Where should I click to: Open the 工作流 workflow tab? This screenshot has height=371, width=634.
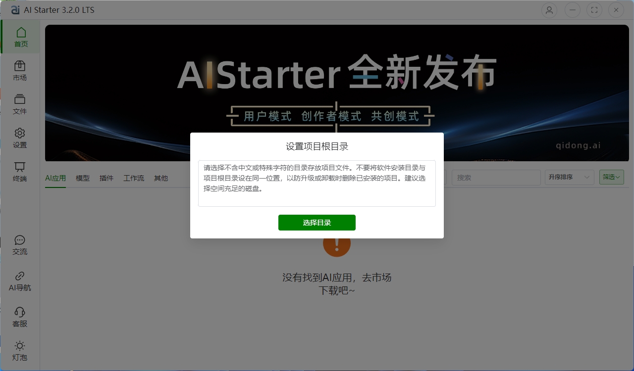click(133, 178)
